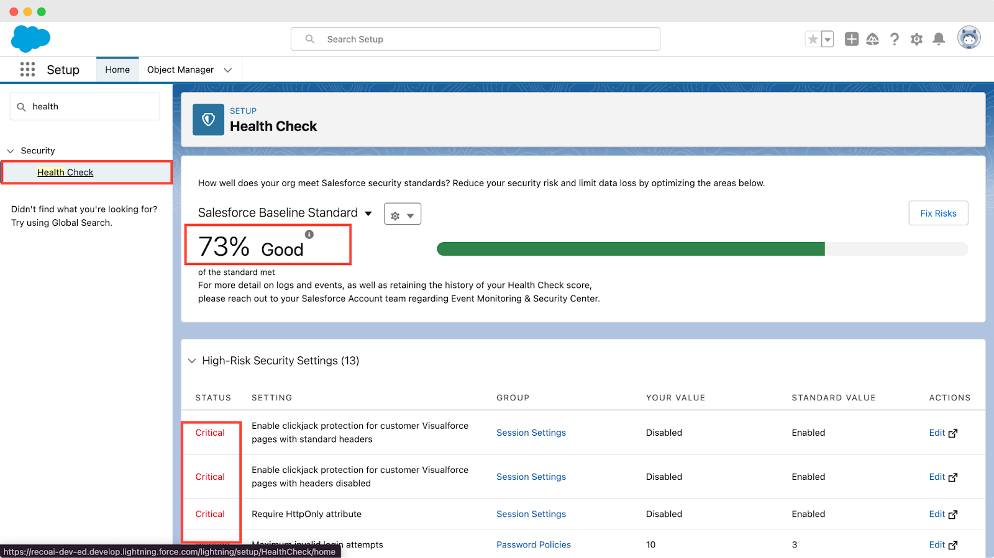Open Health Check in the sidebar
The width and height of the screenshot is (994, 558).
[65, 173]
